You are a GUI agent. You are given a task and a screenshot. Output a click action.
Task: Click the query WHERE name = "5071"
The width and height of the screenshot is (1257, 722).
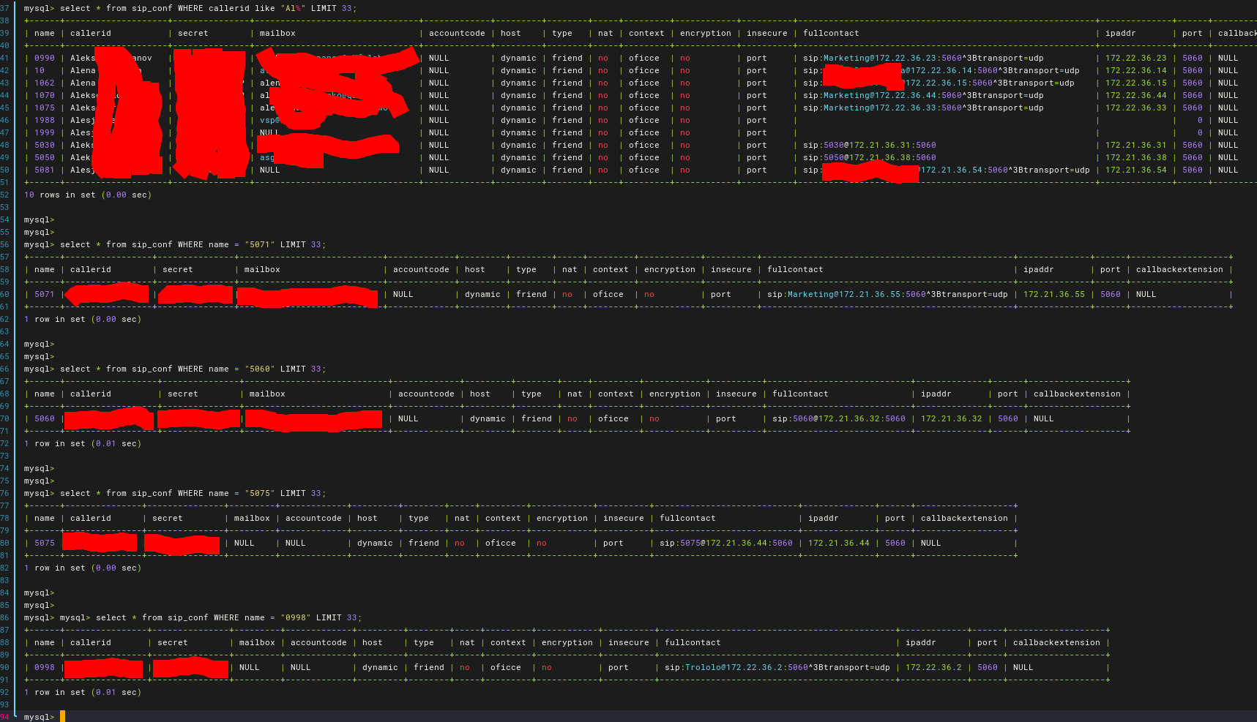point(193,244)
